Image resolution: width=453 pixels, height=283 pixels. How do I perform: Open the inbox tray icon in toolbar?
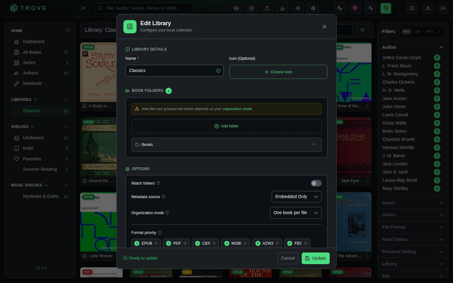coord(236,8)
